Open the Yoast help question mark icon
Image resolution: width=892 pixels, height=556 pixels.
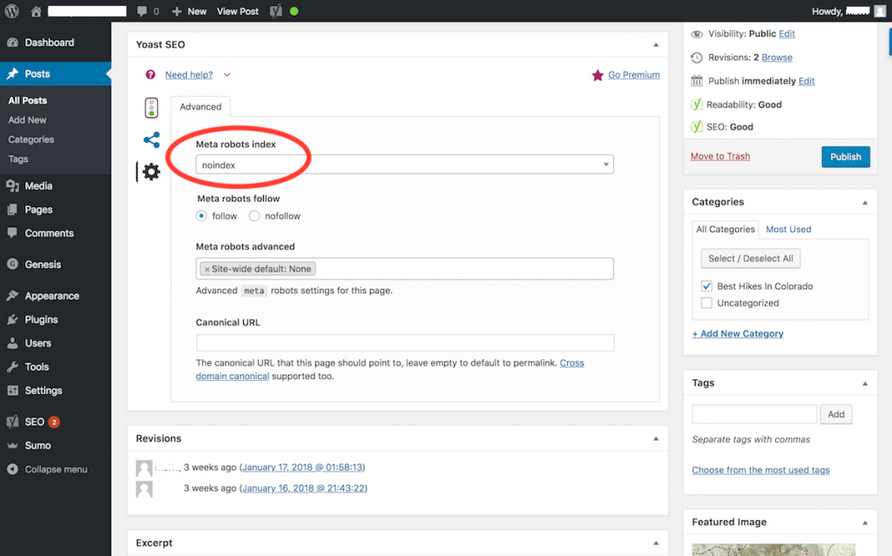tap(150, 75)
